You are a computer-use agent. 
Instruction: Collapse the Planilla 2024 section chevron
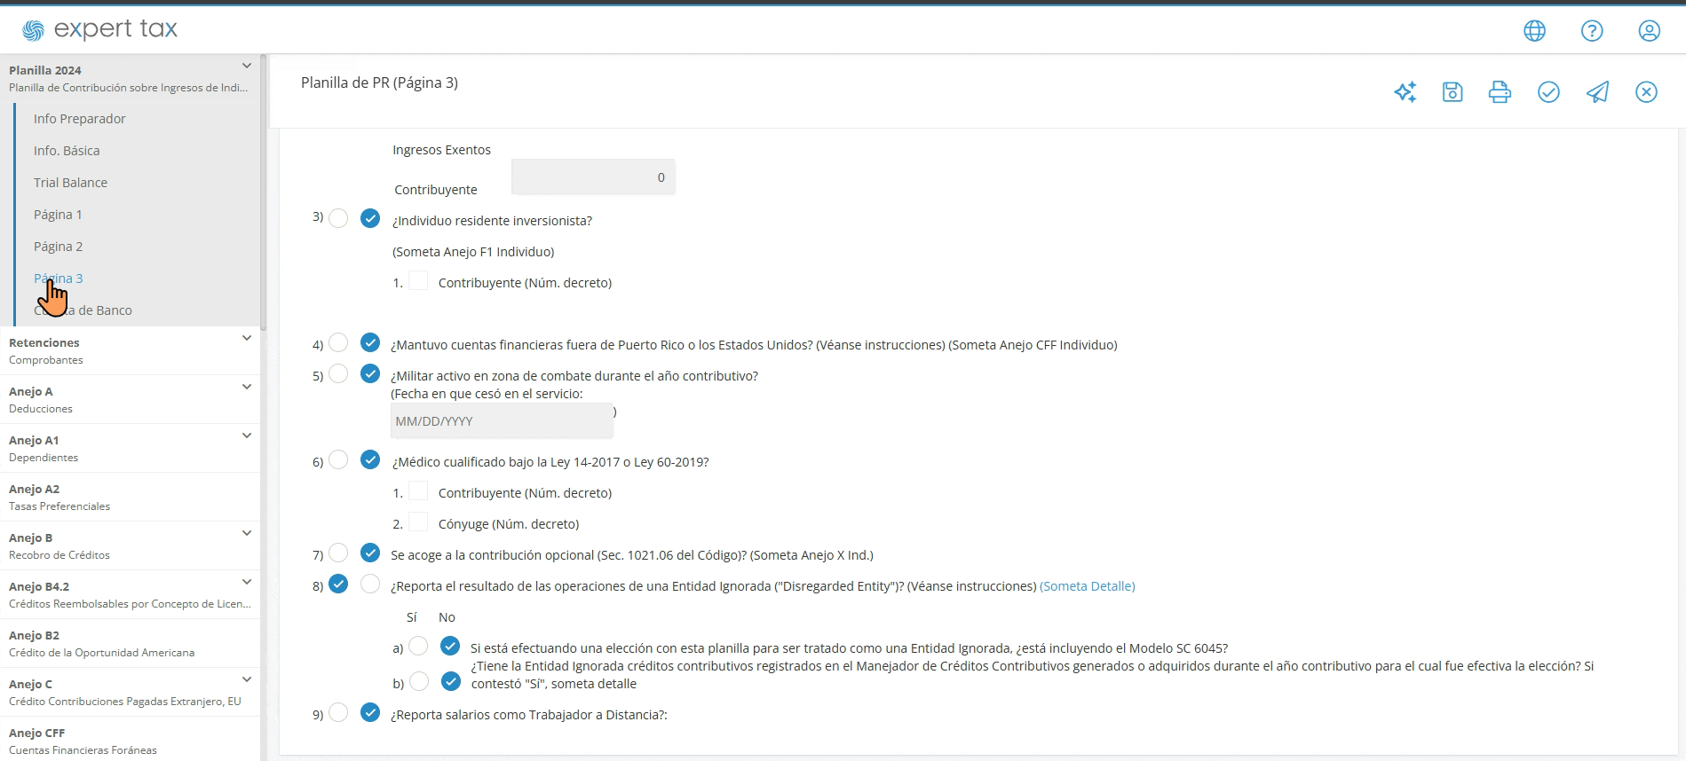(247, 66)
